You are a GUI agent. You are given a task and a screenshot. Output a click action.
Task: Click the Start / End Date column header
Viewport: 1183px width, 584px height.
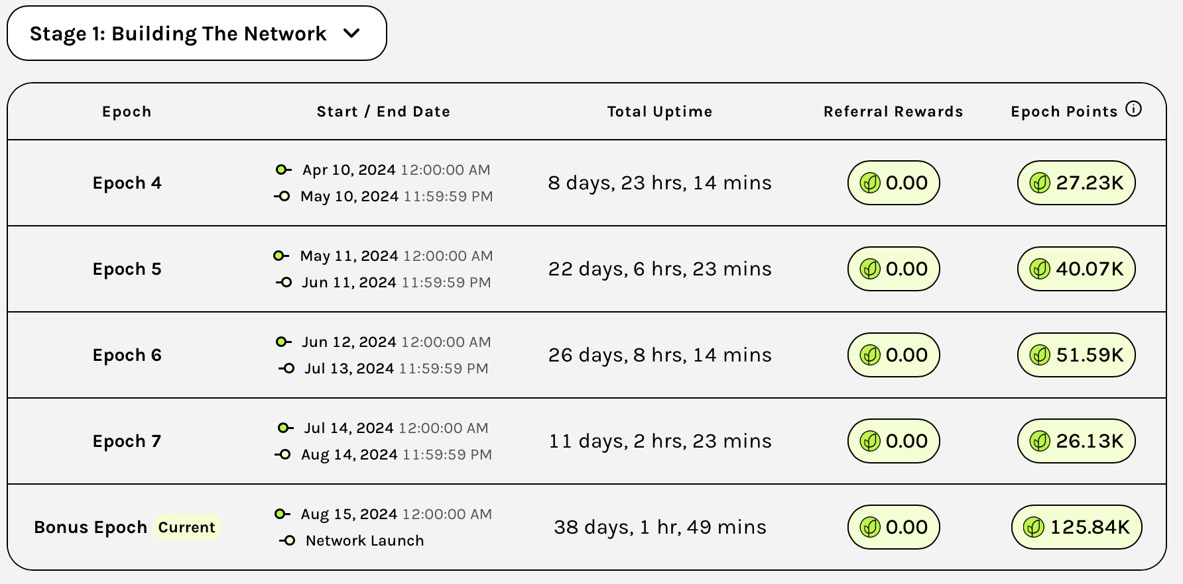pyautogui.click(x=383, y=111)
